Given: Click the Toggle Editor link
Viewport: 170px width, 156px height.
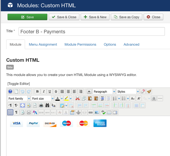Looking at the screenshot, I should (x=19, y=84).
